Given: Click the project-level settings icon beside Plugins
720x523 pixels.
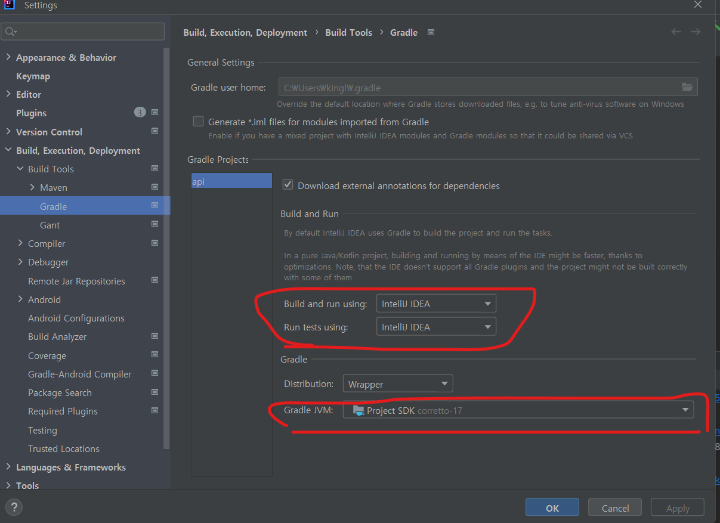Looking at the screenshot, I should point(155,113).
